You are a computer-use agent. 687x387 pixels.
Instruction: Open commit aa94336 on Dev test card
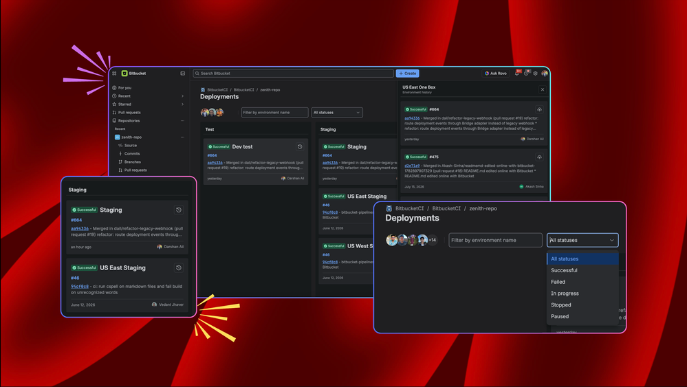tap(215, 163)
